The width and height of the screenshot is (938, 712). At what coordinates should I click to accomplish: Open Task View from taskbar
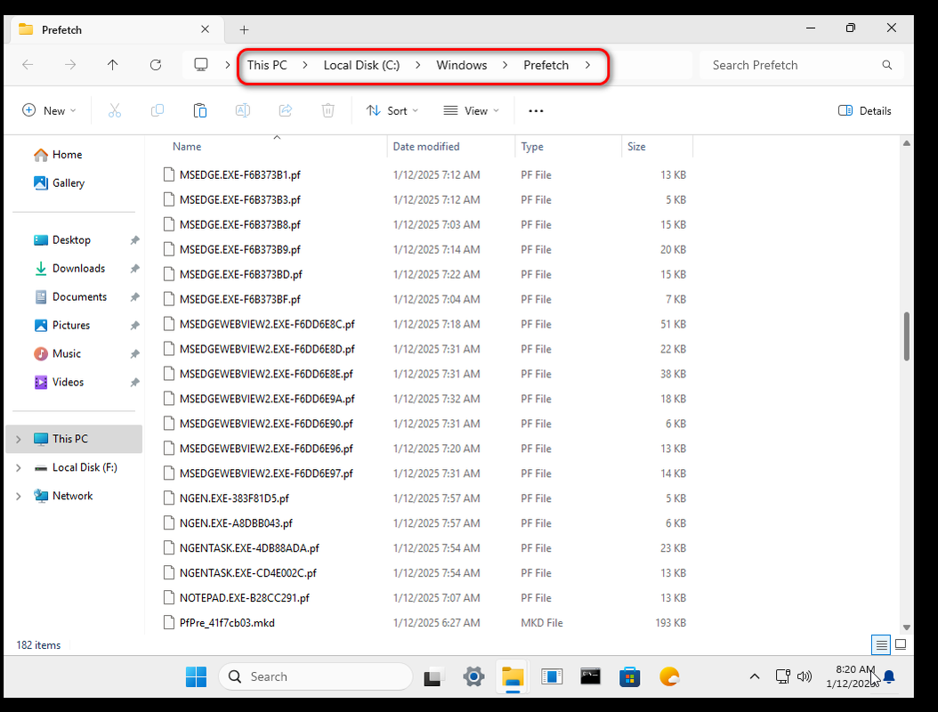point(433,676)
